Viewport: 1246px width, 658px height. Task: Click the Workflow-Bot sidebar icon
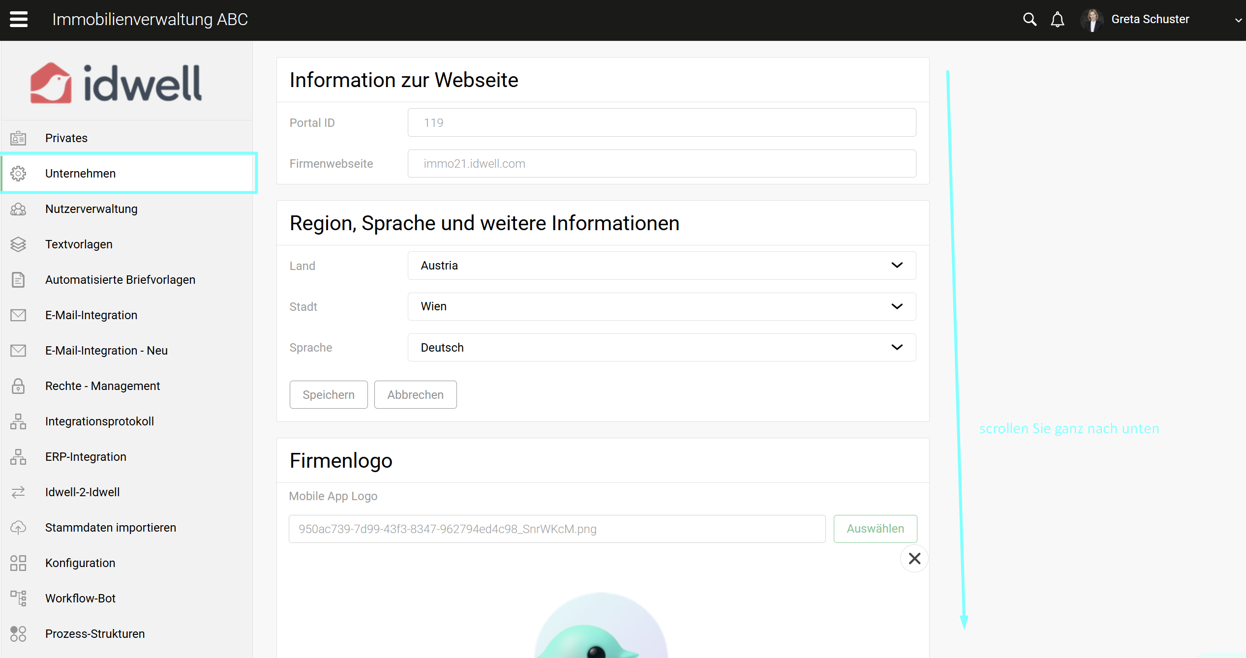18,598
